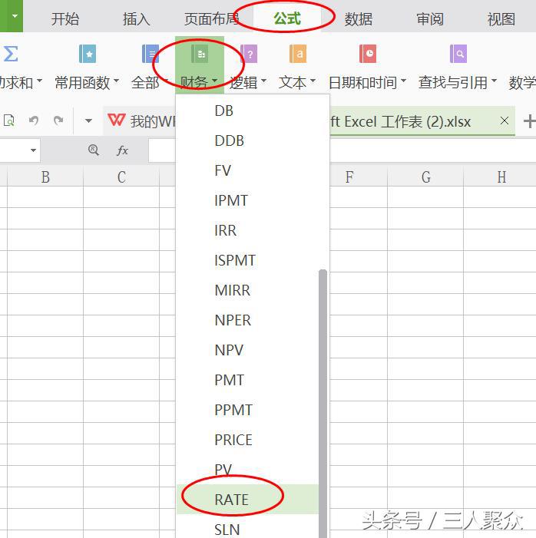Choose ISPMT from the financial list

pyautogui.click(x=247, y=260)
